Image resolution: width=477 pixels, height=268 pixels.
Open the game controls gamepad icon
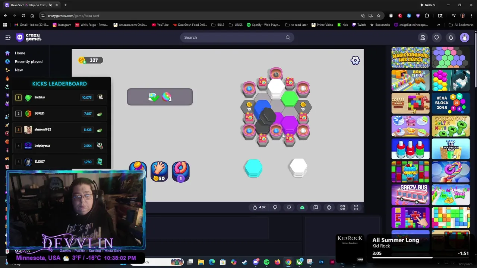(x=329, y=207)
